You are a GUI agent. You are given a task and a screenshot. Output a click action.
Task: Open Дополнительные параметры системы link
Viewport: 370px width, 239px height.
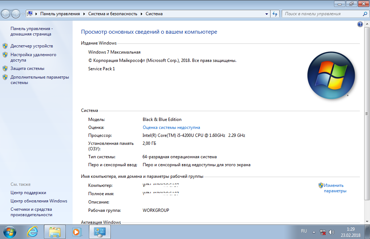tap(40, 80)
